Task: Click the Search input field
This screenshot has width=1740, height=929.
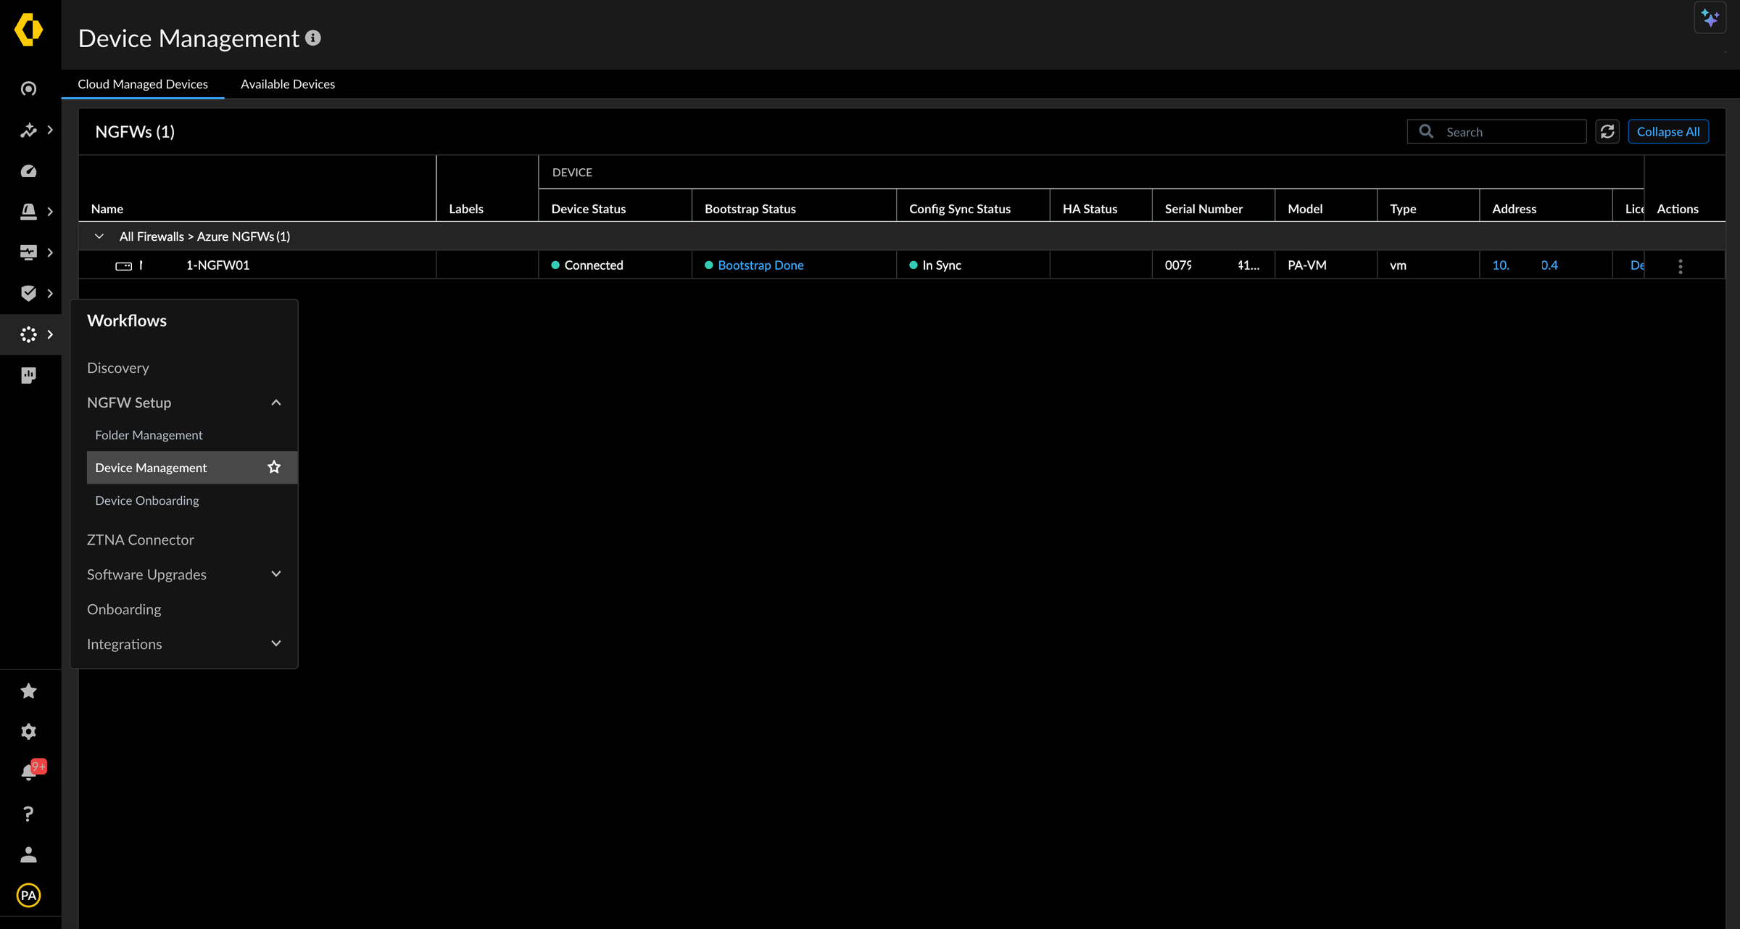Action: click(1511, 132)
